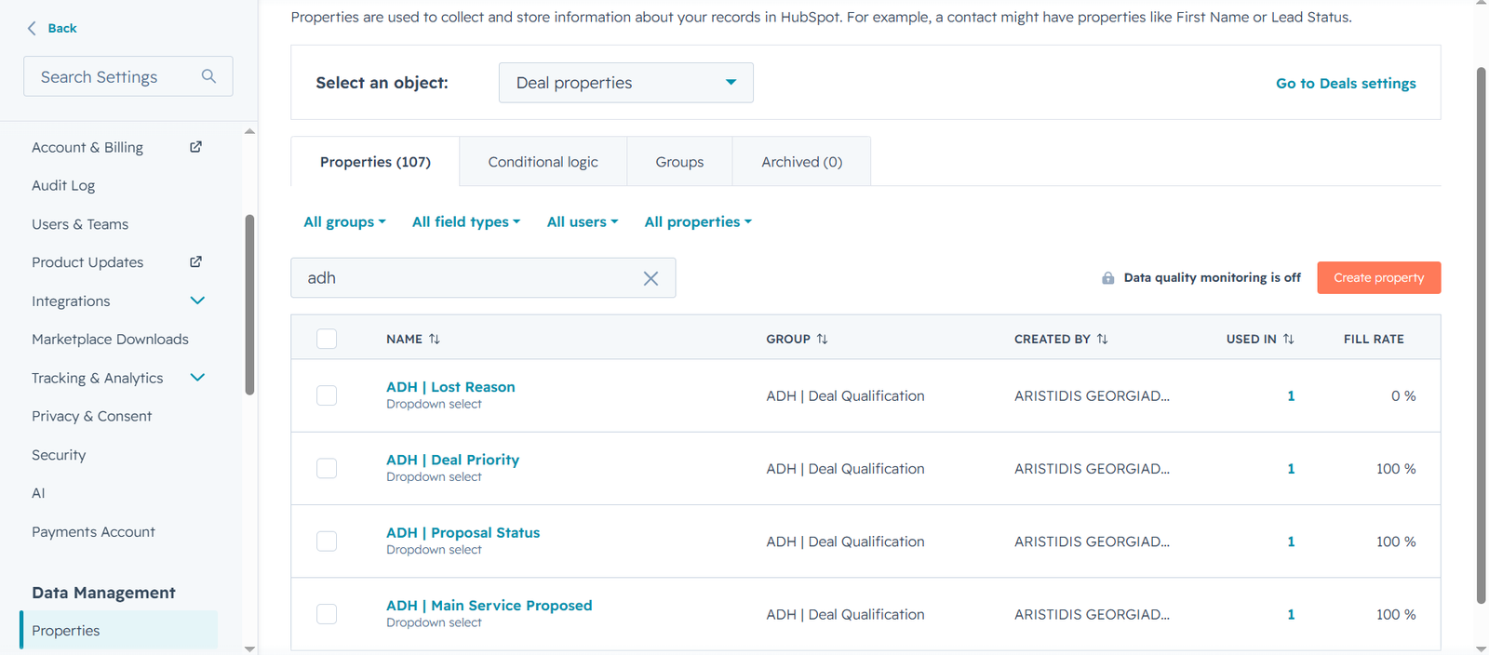Open AI settings in sidebar
1489x655 pixels.
coord(38,493)
